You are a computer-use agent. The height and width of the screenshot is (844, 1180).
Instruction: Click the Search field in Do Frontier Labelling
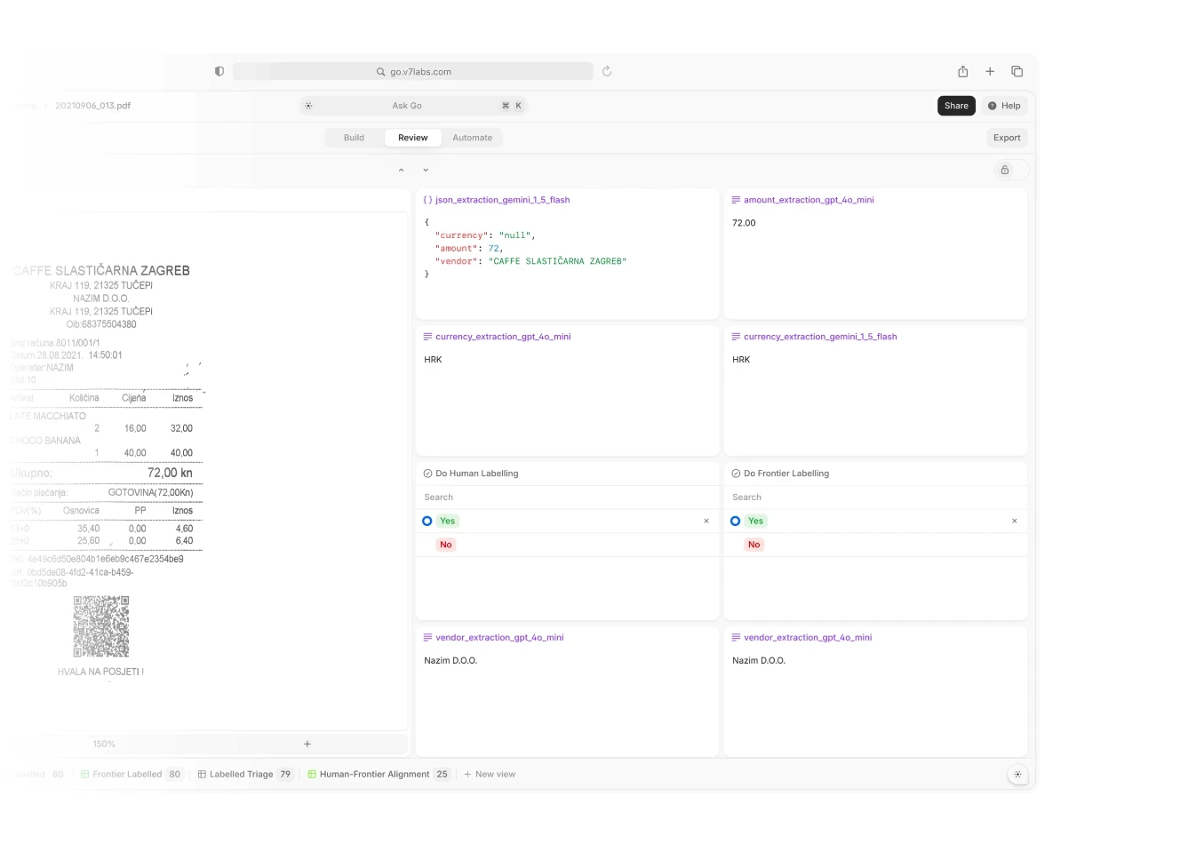(875, 498)
